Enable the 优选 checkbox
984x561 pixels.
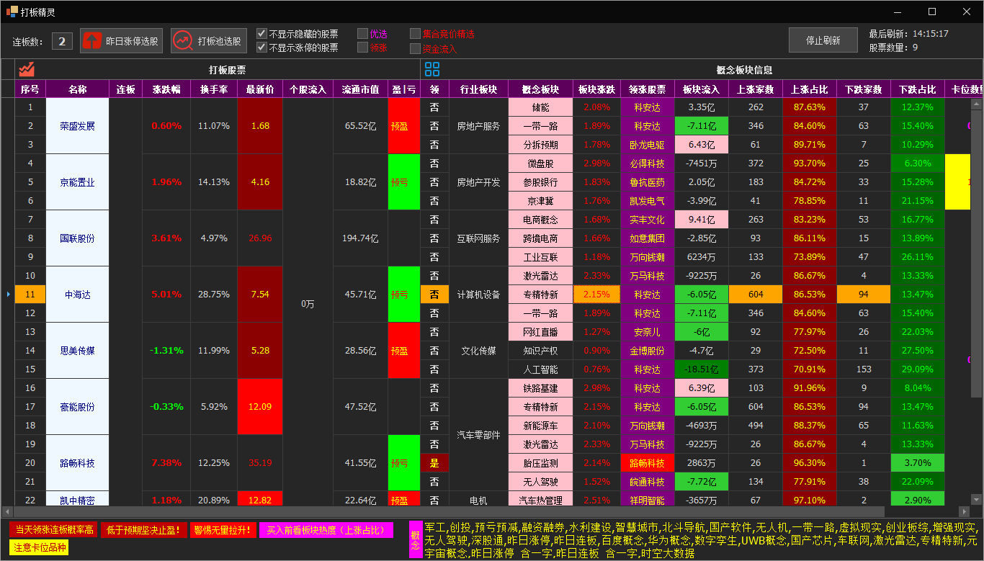(362, 34)
